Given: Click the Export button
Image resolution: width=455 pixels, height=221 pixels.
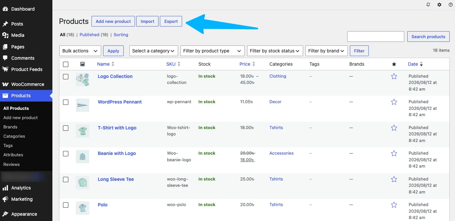Looking at the screenshot, I should tap(171, 21).
